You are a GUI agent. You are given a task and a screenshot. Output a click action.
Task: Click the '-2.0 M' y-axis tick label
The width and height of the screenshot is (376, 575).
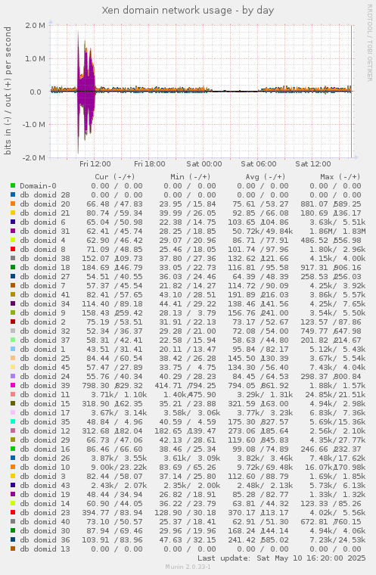point(34,157)
